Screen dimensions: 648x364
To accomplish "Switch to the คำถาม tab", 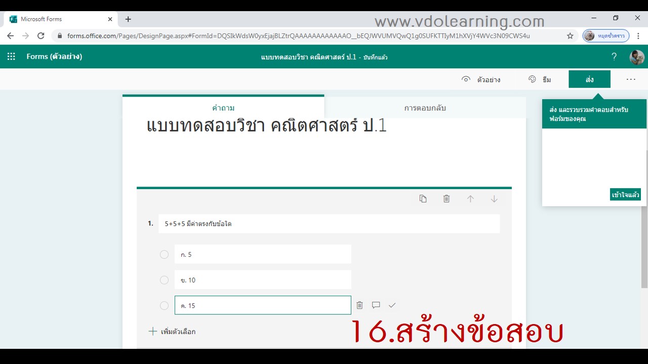I will pos(223,108).
